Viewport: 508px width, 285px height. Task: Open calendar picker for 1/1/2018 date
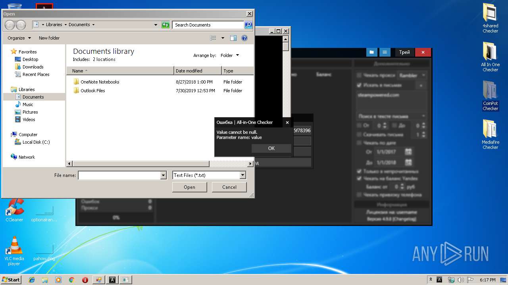(x=408, y=162)
